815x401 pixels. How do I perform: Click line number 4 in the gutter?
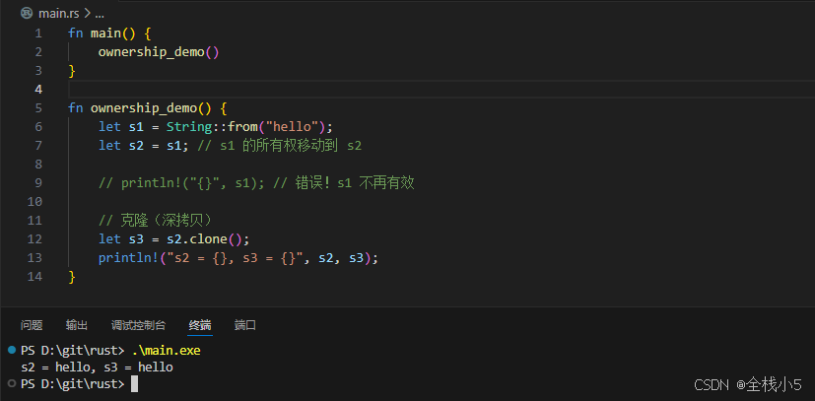[x=38, y=90]
